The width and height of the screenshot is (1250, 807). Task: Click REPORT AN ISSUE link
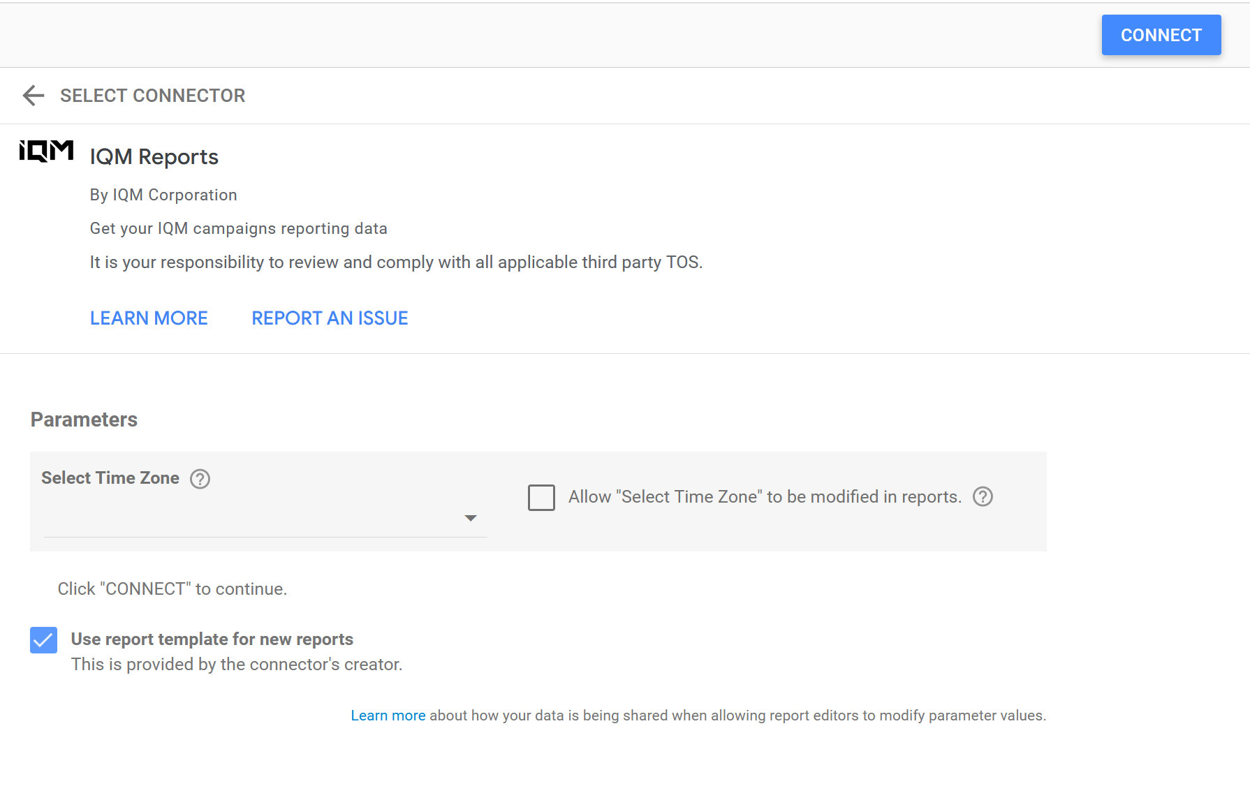[330, 318]
